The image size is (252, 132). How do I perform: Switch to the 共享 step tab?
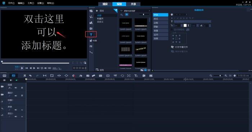pyautogui.click(x=134, y=4)
